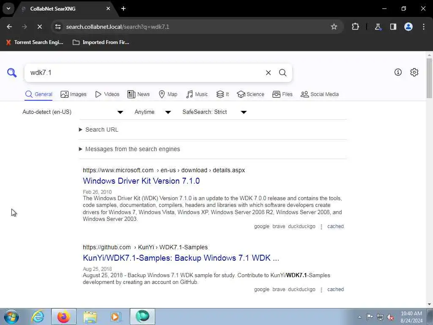Image resolution: width=433 pixels, height=325 pixels.
Task: Open engine menu dots on GitHub result
Action: (321, 289)
